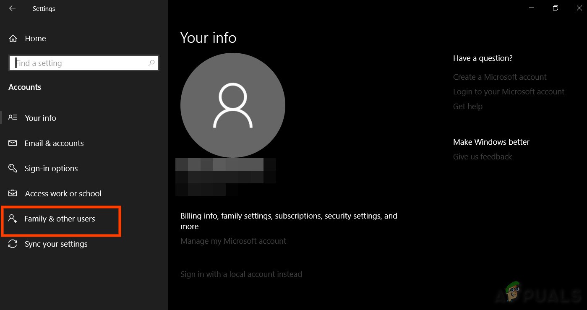Click Give us feedback link

click(483, 156)
